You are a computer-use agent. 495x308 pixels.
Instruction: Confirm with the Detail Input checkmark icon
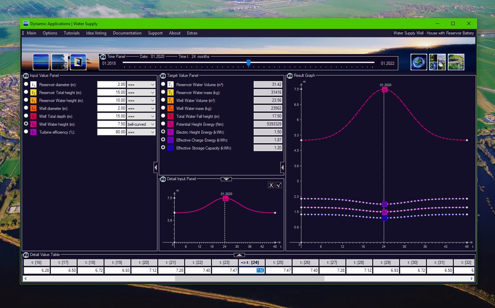tap(279, 185)
